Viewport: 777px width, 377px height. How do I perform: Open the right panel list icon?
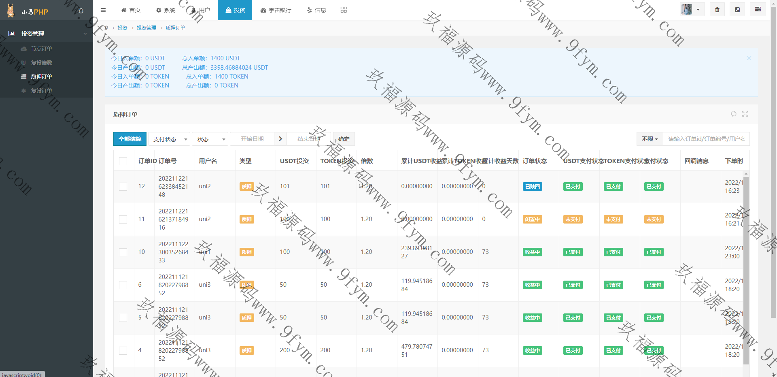pos(758,10)
